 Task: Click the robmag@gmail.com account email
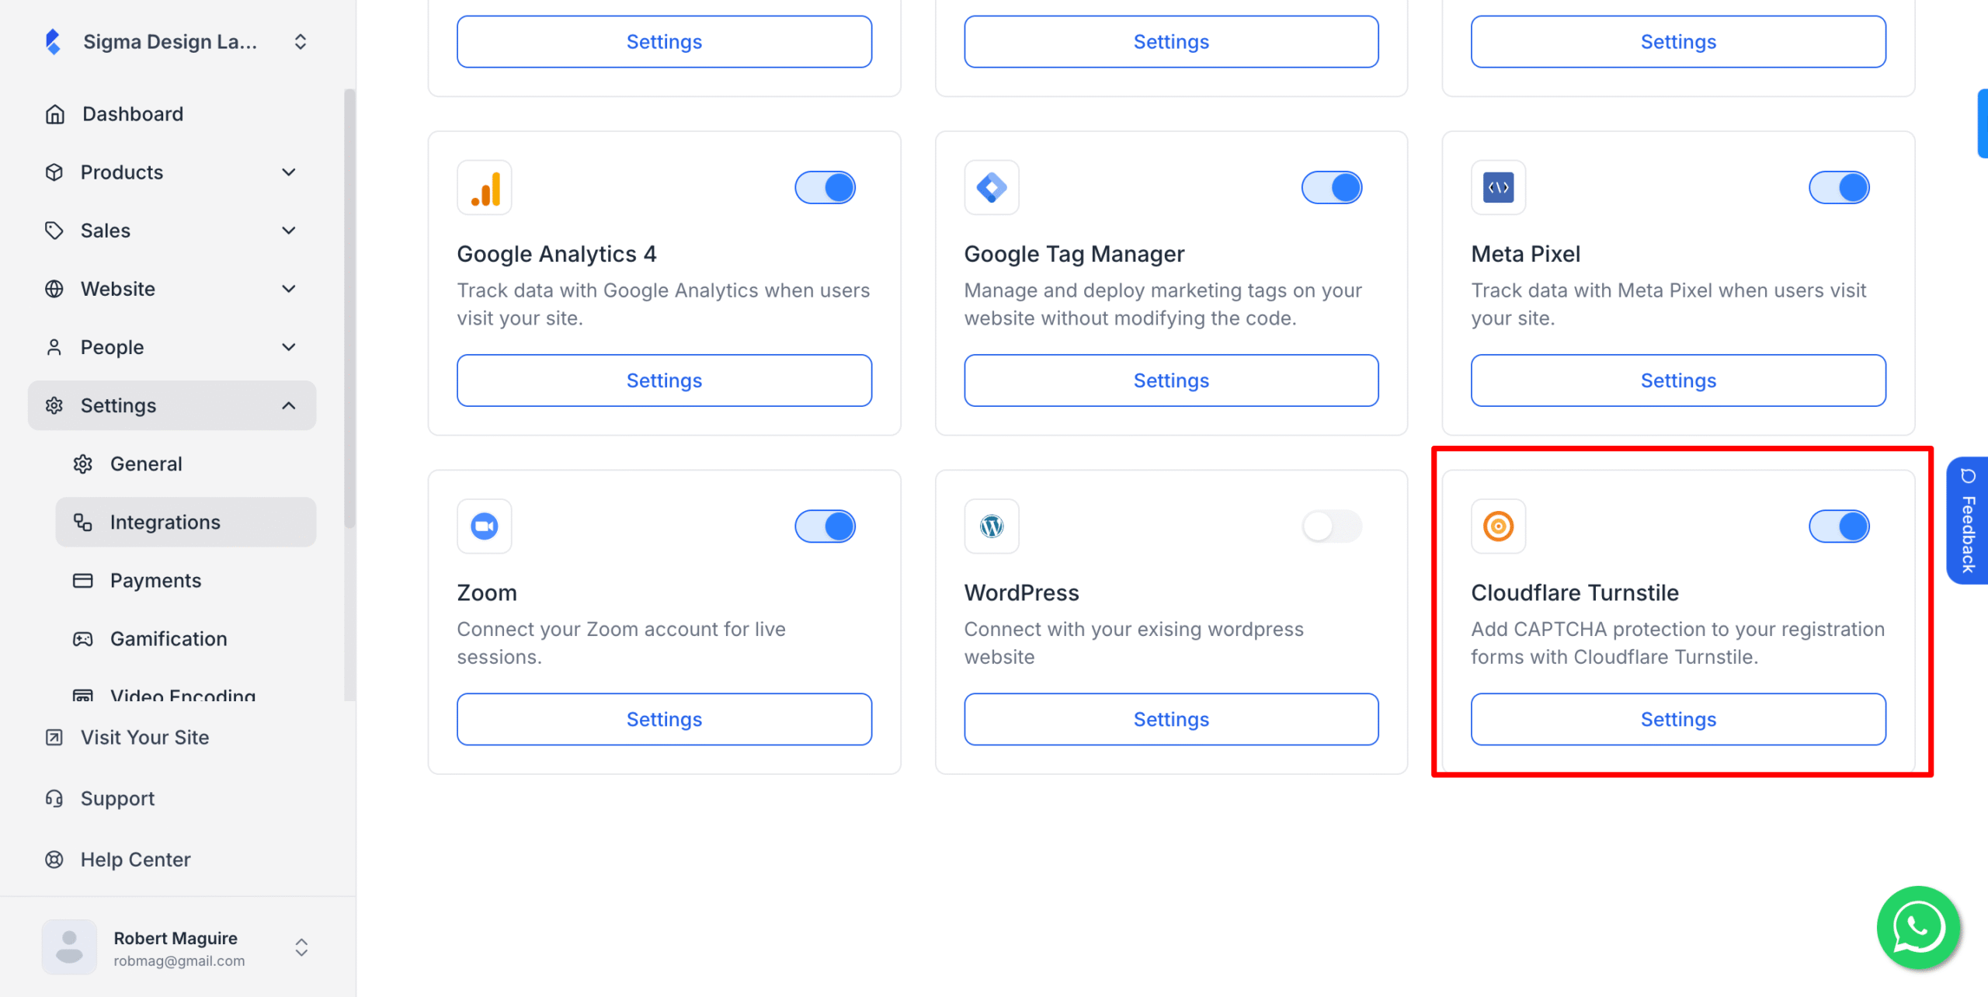pos(179,961)
